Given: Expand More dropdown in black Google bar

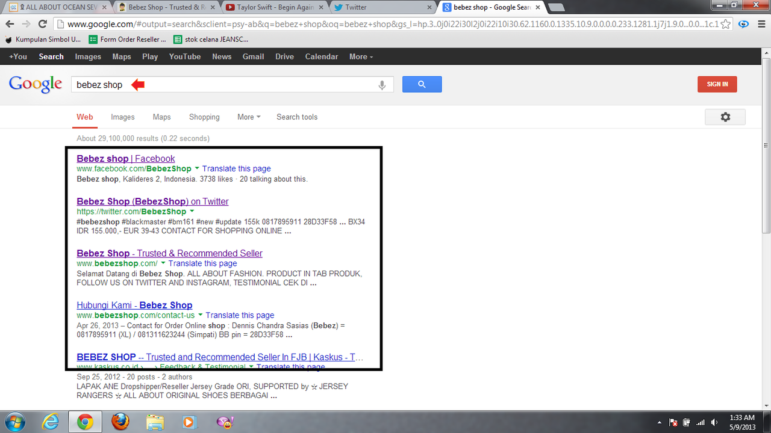Looking at the screenshot, I should [361, 57].
